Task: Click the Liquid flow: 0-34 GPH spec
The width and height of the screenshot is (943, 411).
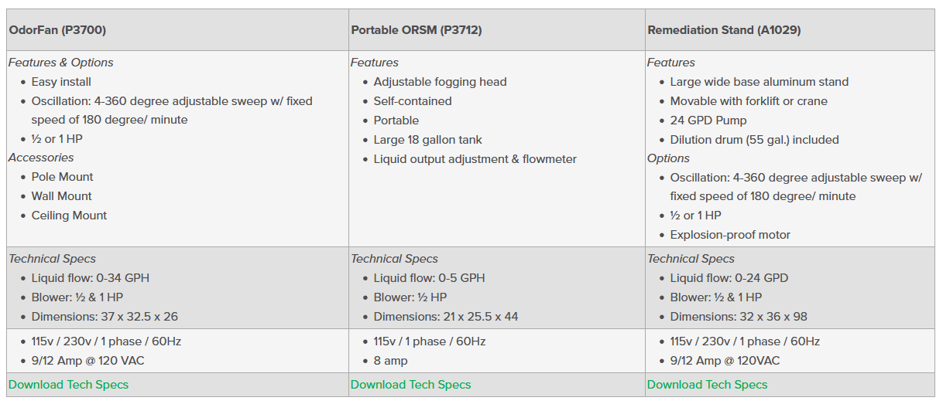Action: pos(90,278)
